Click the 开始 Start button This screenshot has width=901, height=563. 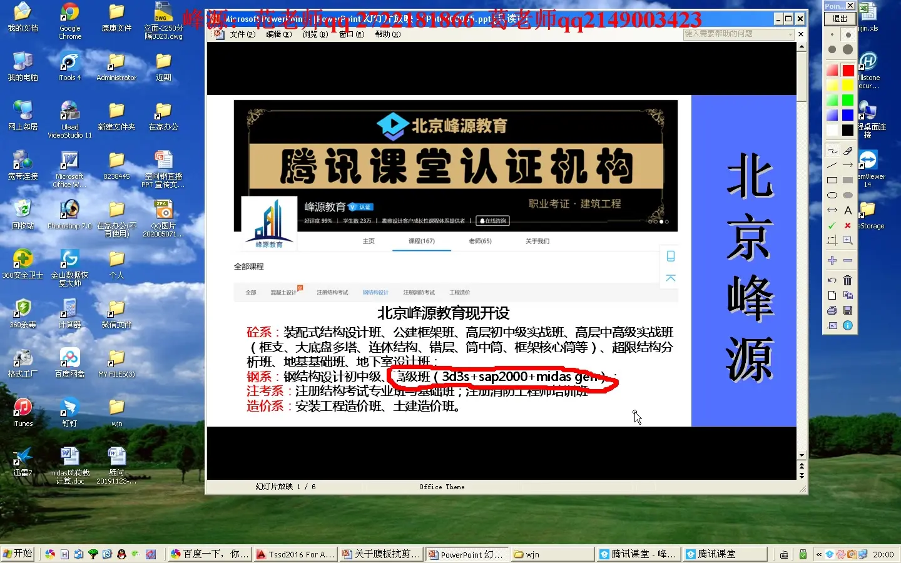pyautogui.click(x=18, y=554)
